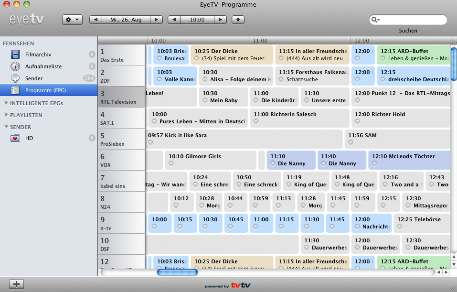Viewport: 457px width, 292px height.
Task: Click the Sender satellite dish icon
Action: coord(15,78)
